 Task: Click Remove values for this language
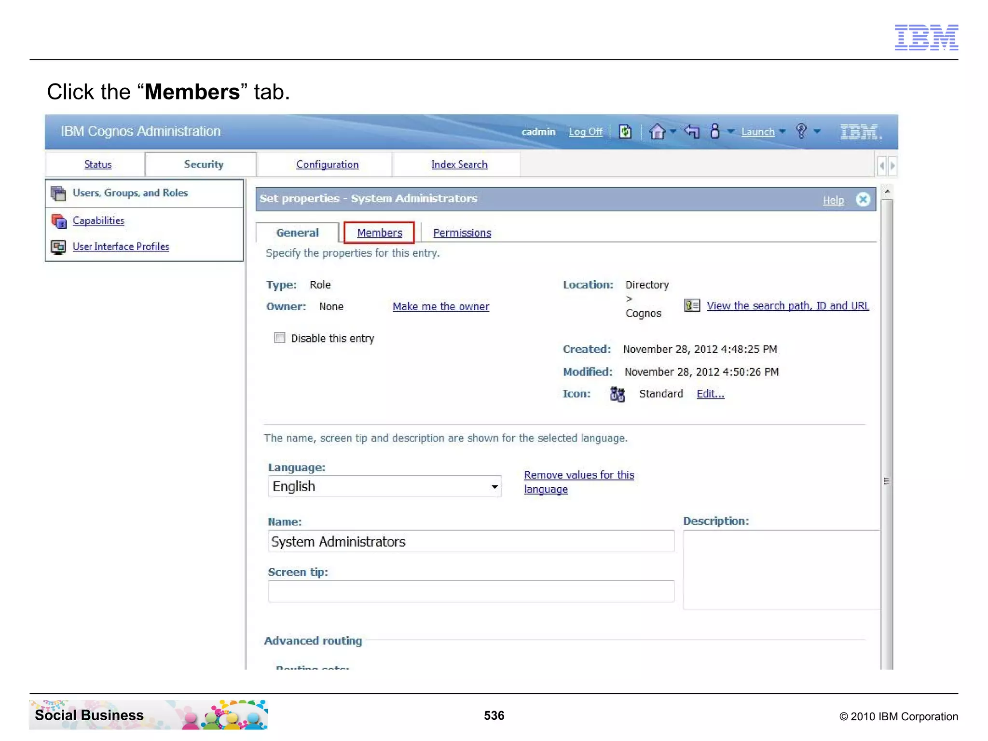click(x=579, y=482)
